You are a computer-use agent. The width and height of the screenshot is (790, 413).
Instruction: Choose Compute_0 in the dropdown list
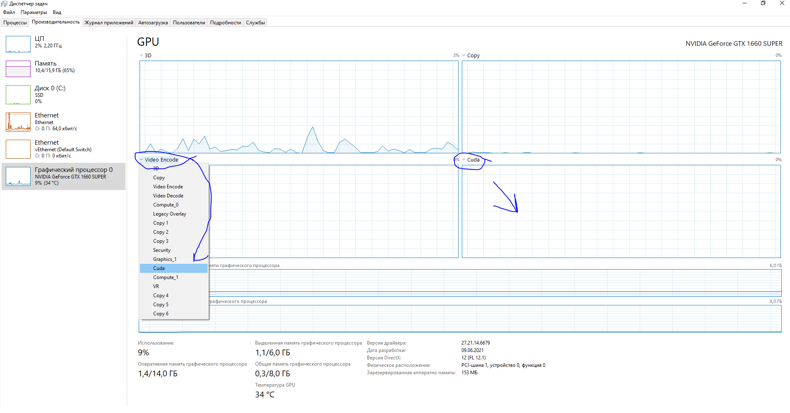point(166,204)
